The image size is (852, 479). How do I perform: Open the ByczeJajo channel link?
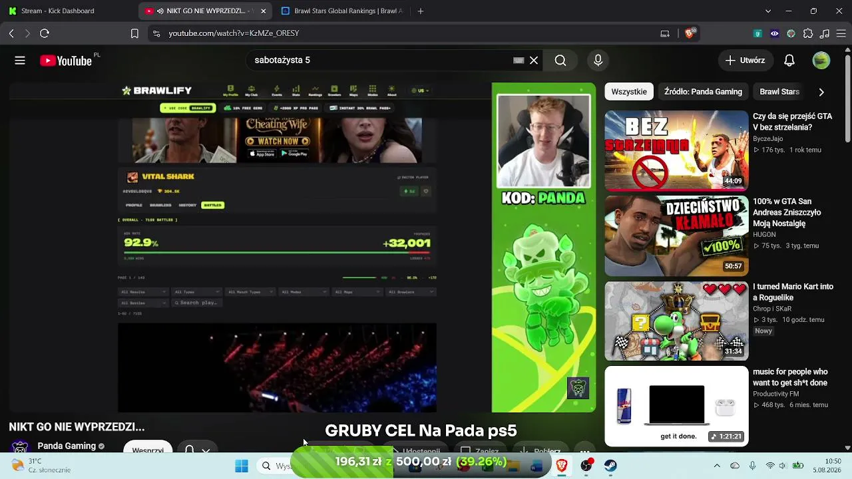(x=767, y=139)
